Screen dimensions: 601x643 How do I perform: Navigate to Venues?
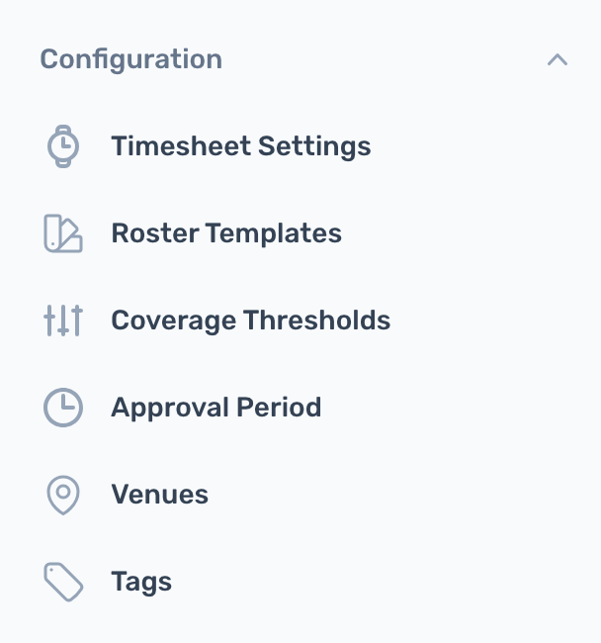click(x=300, y=495)
